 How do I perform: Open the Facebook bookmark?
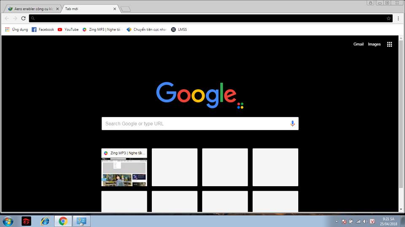pos(43,29)
